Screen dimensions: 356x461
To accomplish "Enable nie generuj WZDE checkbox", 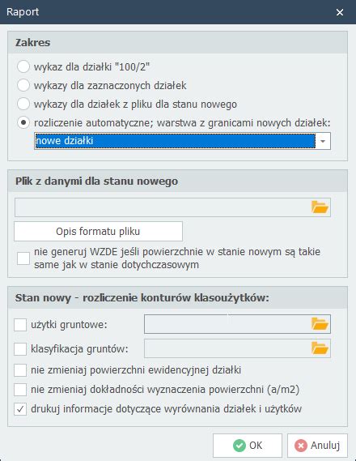I will pyautogui.click(x=23, y=258).
